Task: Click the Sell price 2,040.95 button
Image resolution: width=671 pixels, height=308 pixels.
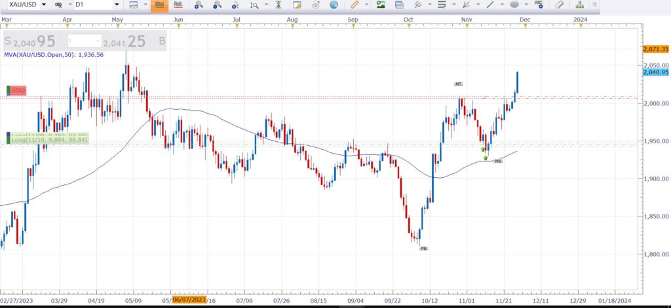Action: click(x=30, y=41)
